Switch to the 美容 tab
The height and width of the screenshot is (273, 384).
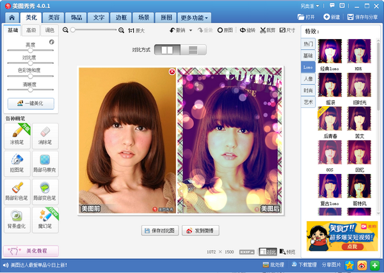coord(54,18)
